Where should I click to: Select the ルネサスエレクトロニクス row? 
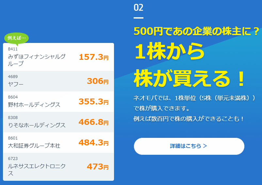coord(58,167)
